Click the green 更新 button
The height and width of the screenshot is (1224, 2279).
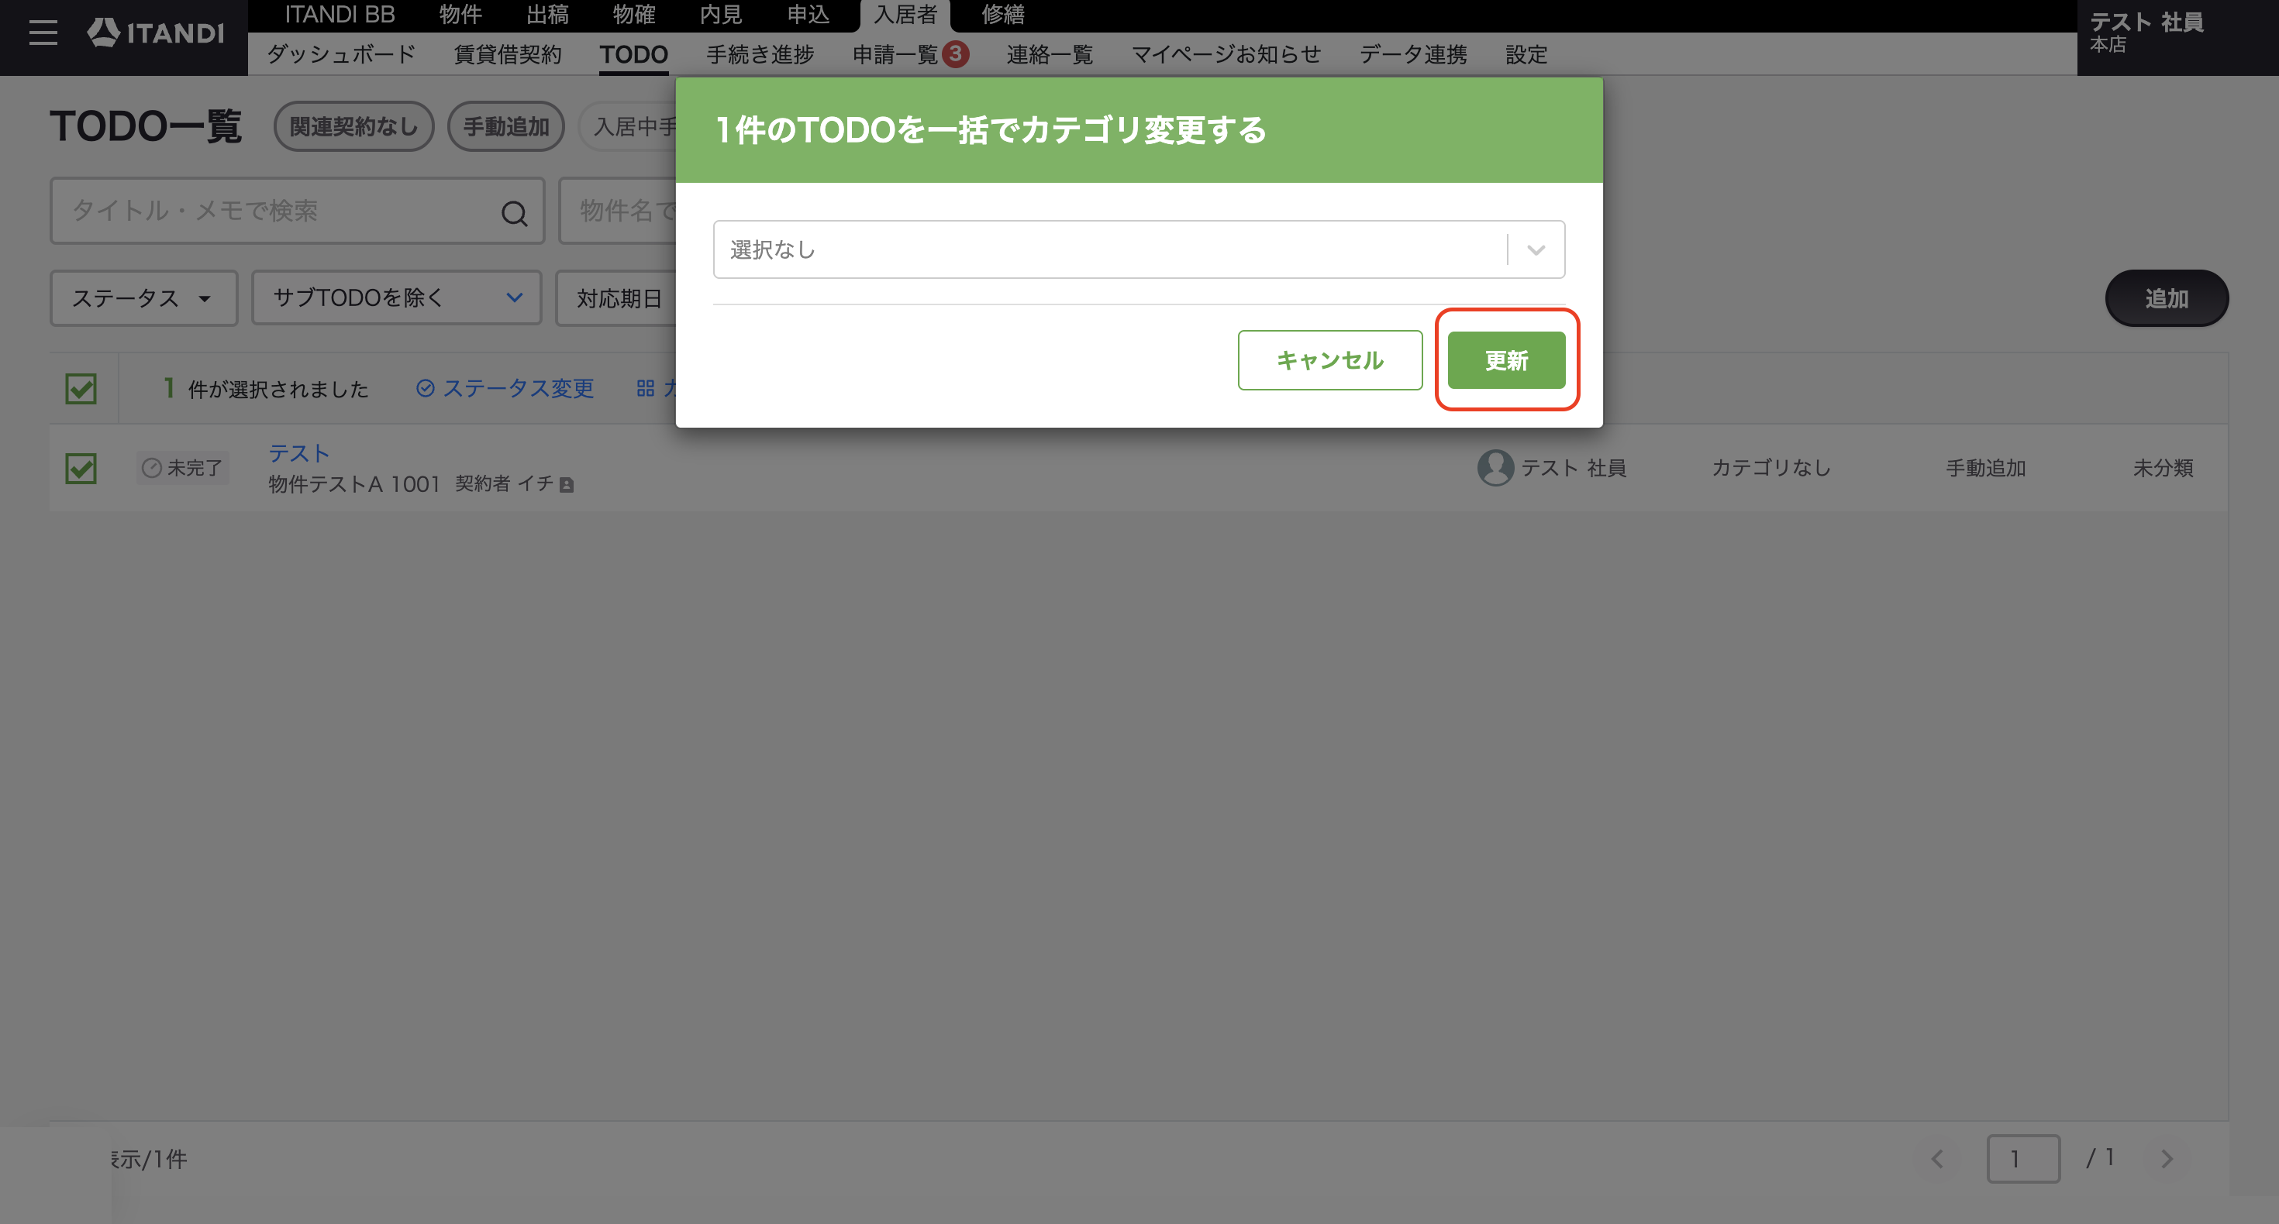[1507, 360]
